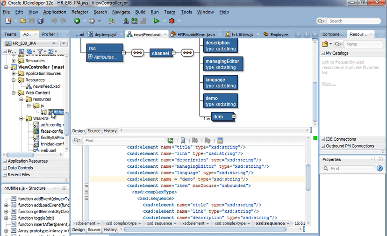387x236 pixels.
Task: Click the source editor horizontal scrollbar
Action: (205, 229)
